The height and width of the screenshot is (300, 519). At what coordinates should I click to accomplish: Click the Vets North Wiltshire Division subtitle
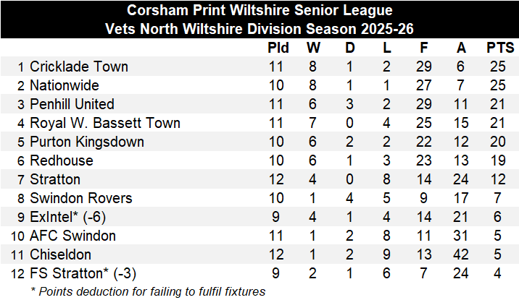click(x=259, y=29)
